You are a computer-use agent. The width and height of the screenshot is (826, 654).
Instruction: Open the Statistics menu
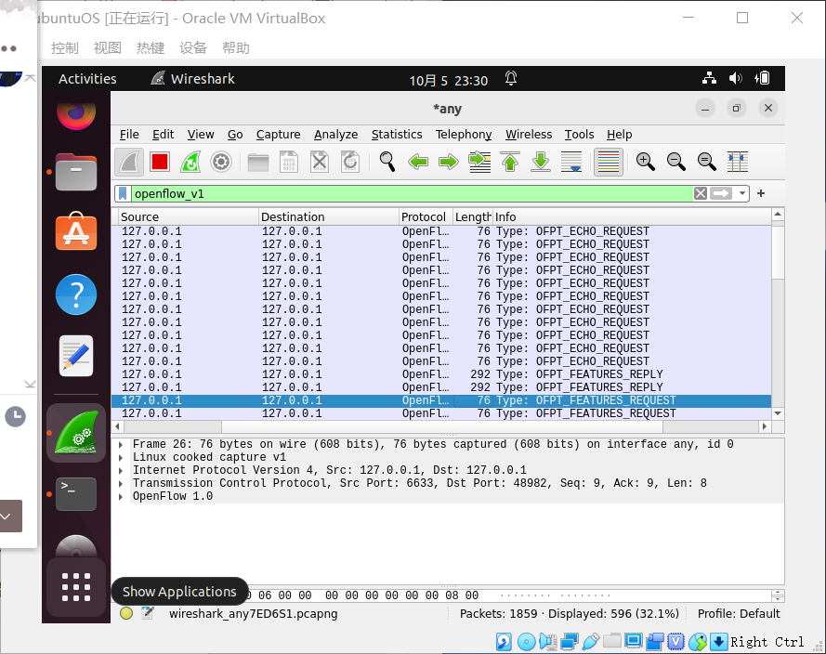[x=397, y=135]
